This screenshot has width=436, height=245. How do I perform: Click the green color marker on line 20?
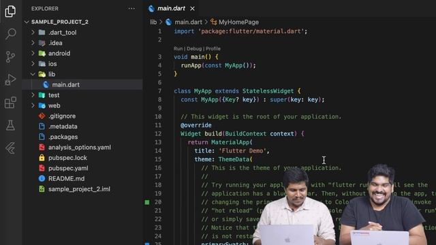(147, 202)
